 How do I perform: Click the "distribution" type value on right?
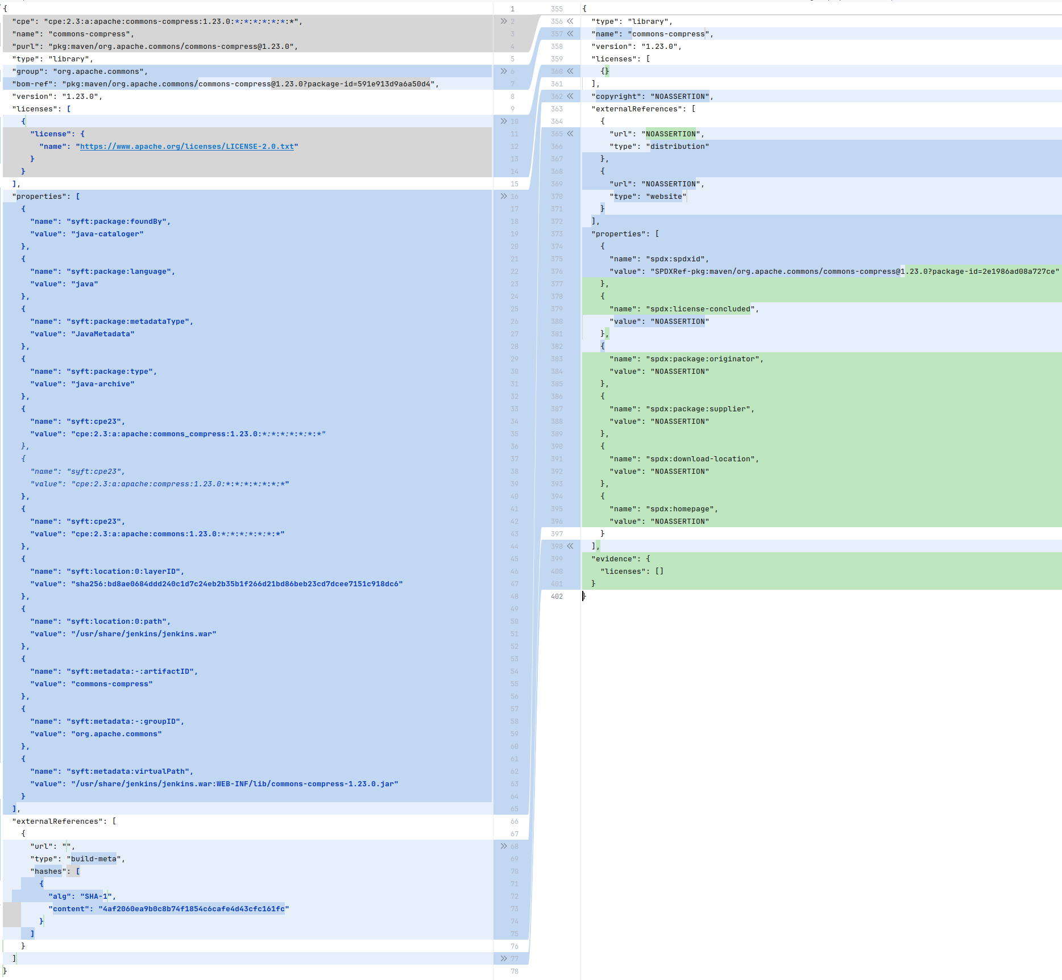(x=678, y=147)
